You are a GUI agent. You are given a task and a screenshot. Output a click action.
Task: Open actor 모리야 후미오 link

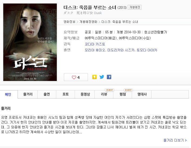(95, 50)
